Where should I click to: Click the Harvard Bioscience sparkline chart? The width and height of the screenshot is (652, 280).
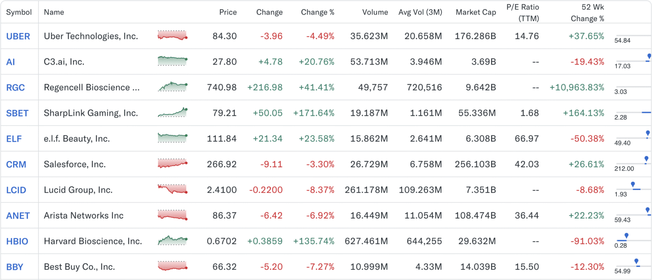point(171,241)
